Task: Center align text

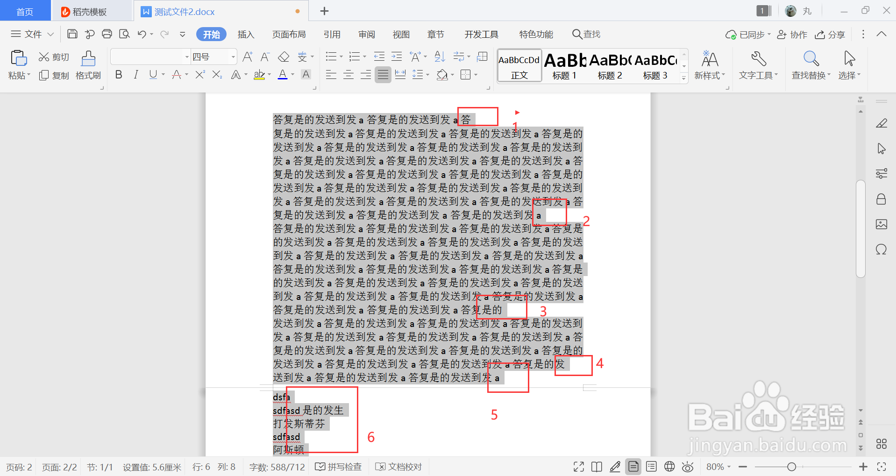Action: [x=348, y=74]
